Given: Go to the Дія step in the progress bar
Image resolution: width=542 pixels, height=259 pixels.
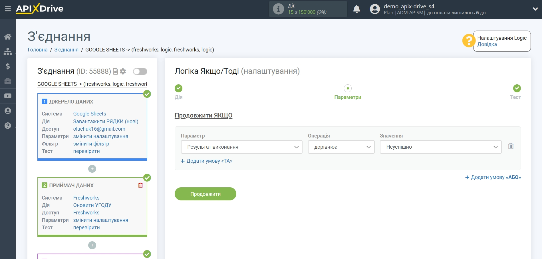Looking at the screenshot, I should [179, 88].
